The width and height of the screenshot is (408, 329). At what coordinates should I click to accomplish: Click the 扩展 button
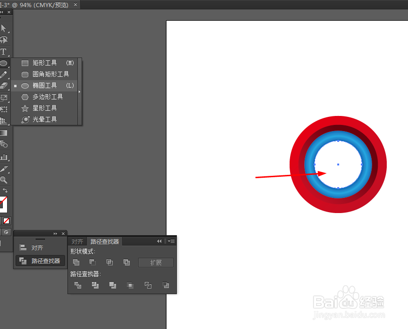(x=156, y=263)
